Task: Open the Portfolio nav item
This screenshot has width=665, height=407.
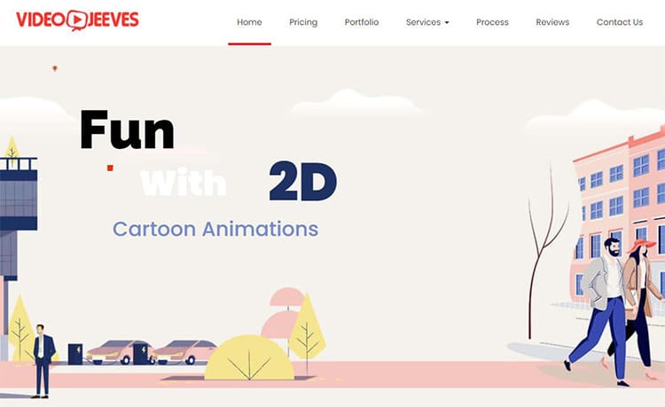Action: (362, 22)
